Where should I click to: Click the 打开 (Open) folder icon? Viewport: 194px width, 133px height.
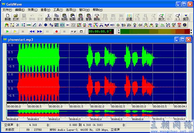point(16,17)
